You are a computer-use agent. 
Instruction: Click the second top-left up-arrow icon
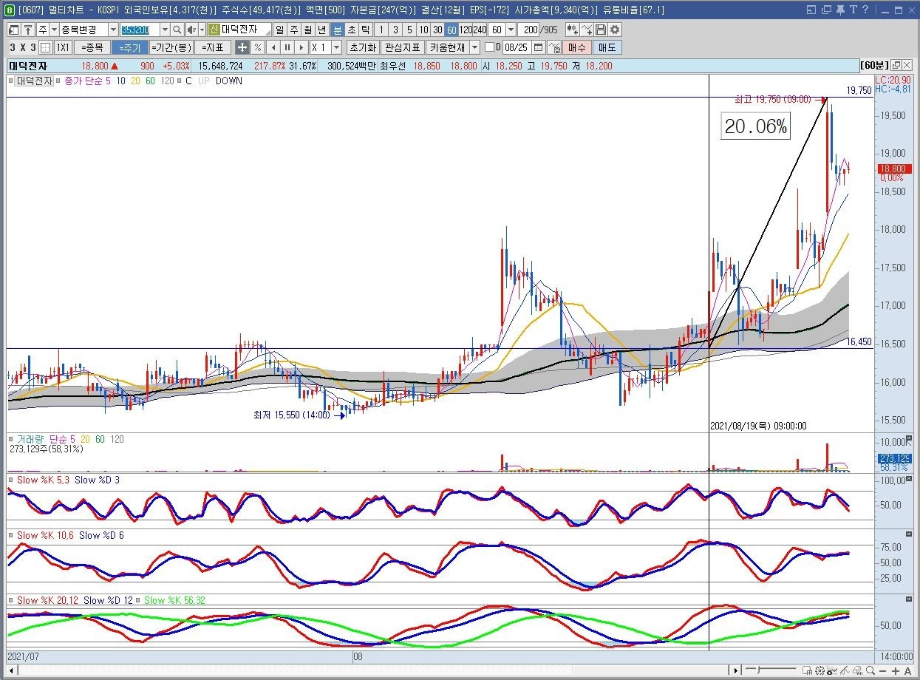(28, 30)
